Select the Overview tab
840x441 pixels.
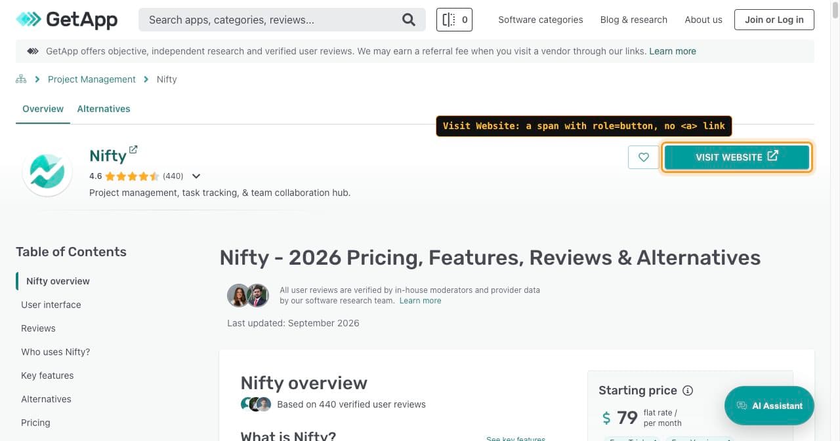(x=43, y=109)
